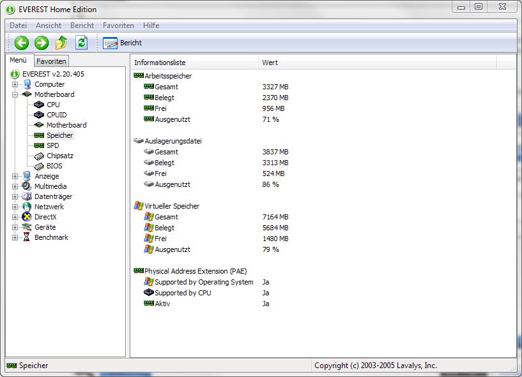Click the green Back arrow toolbar icon

(x=22, y=43)
